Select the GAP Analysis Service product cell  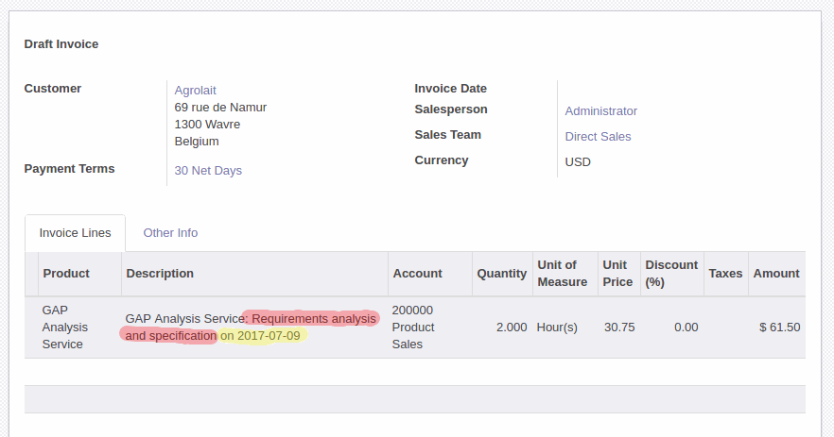[x=79, y=328]
